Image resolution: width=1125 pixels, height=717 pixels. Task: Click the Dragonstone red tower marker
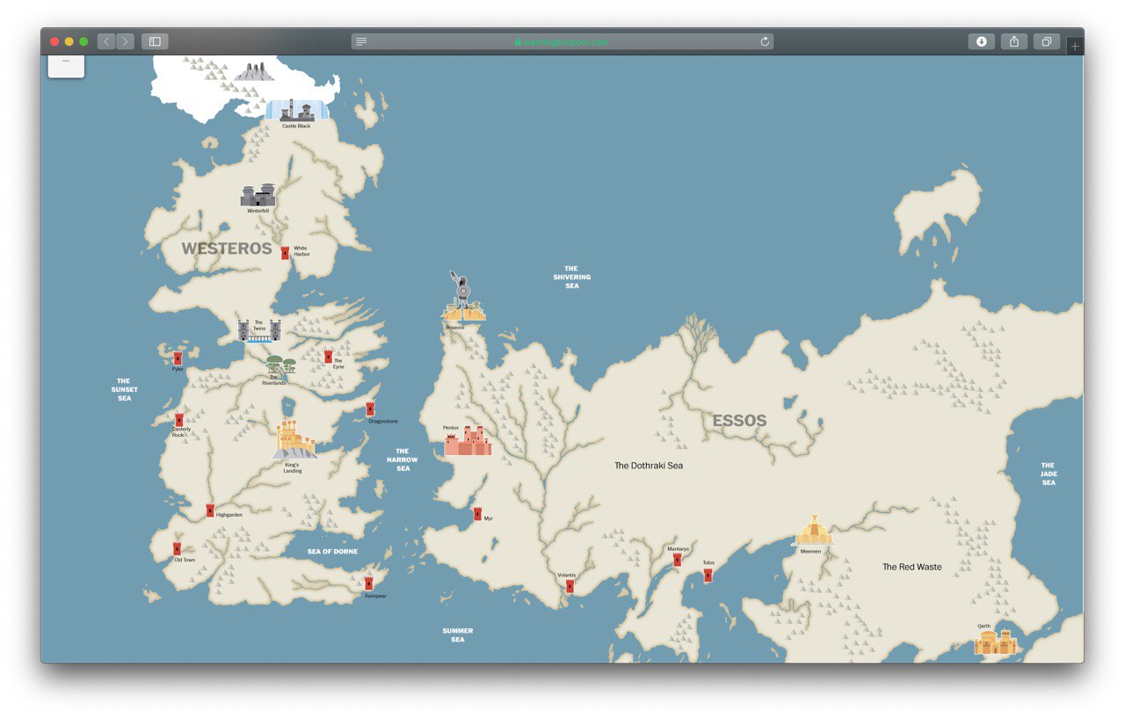(x=370, y=409)
